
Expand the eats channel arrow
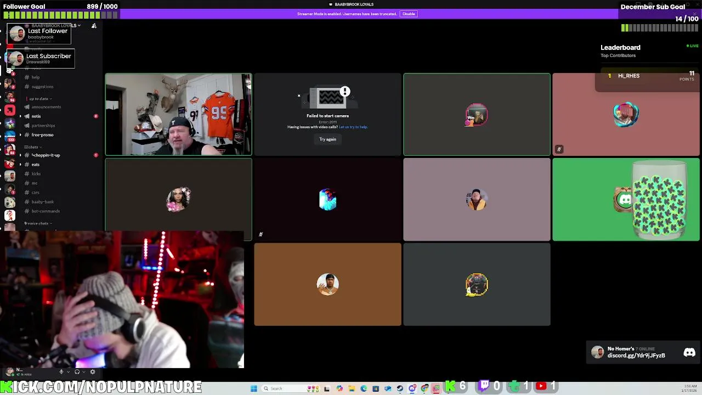20,165
